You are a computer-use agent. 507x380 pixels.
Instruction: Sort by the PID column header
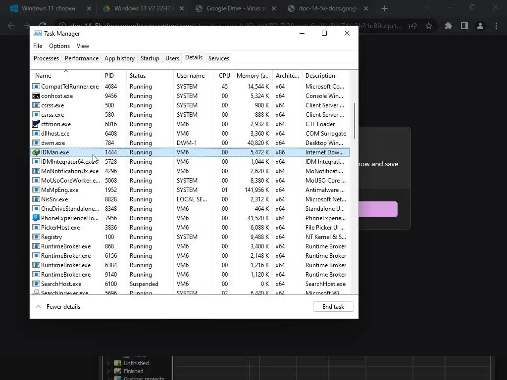click(x=114, y=76)
